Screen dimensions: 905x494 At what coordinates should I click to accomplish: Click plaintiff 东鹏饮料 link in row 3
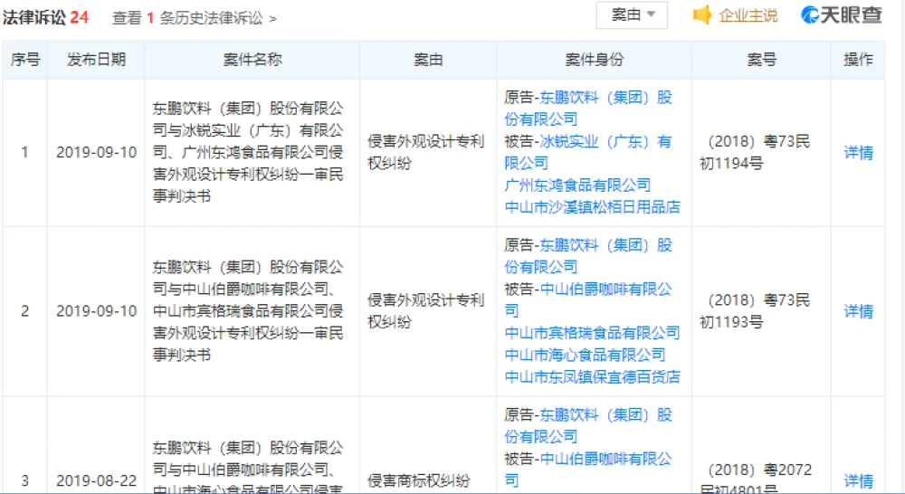coord(588,425)
